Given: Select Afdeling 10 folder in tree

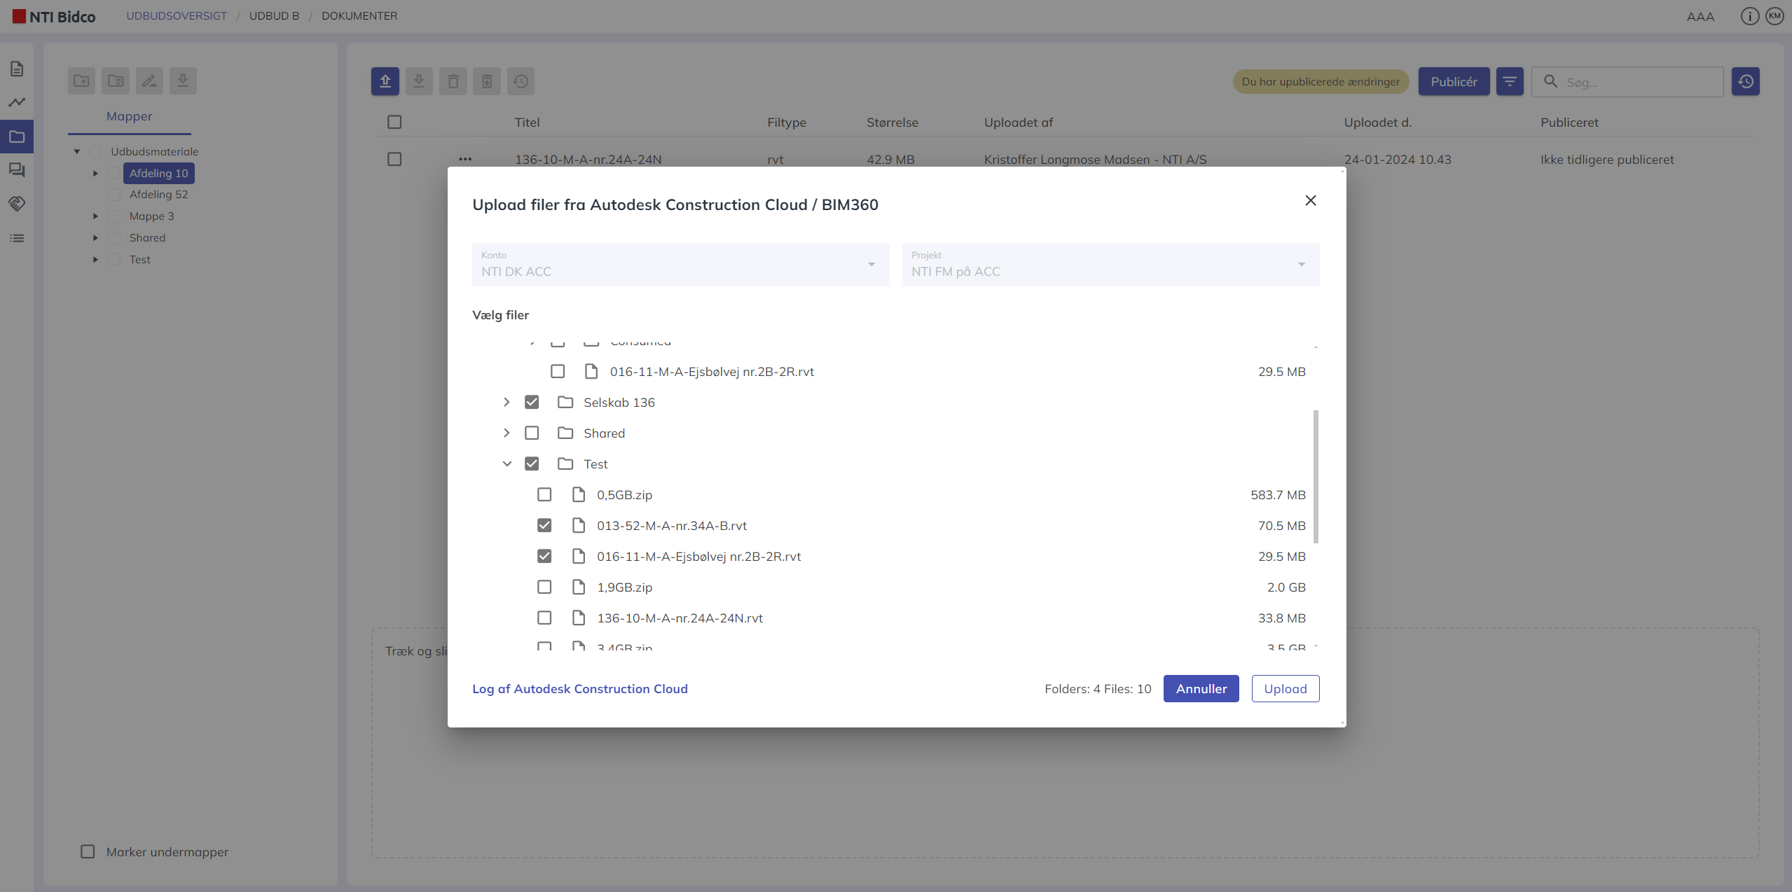Looking at the screenshot, I should [x=158, y=173].
